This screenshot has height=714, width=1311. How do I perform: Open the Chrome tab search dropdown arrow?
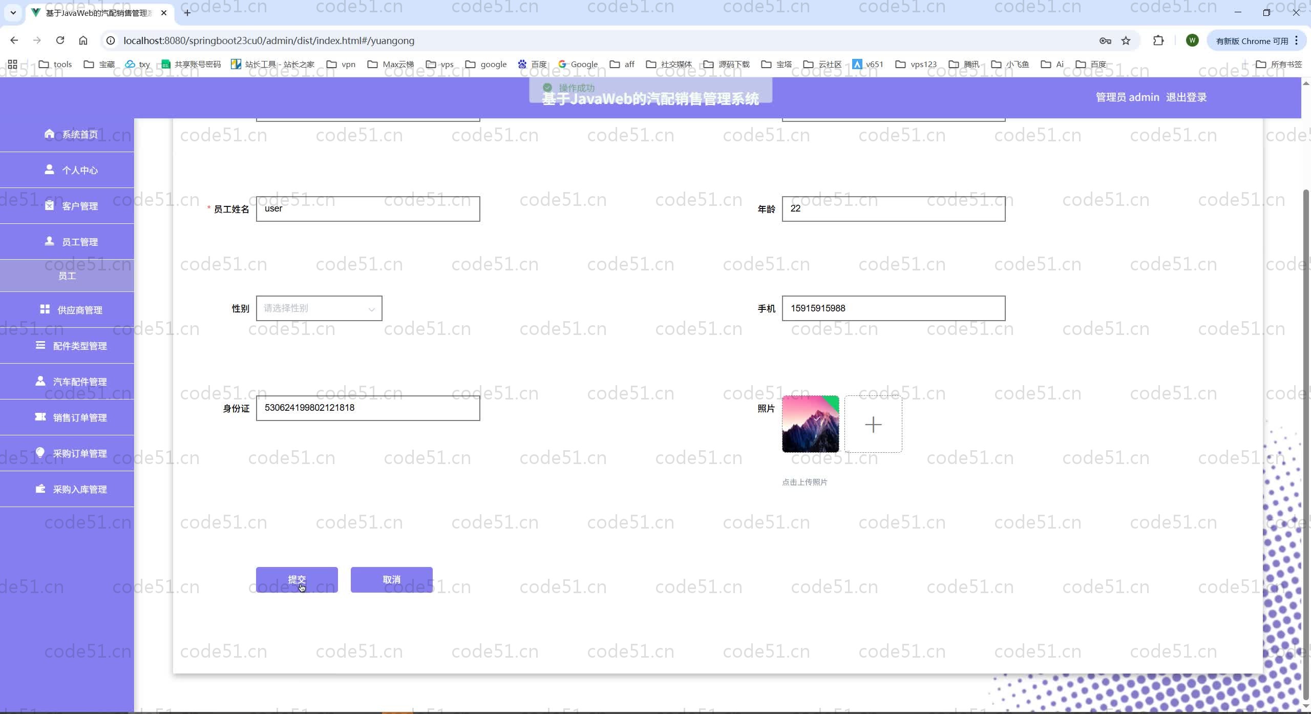(13, 12)
